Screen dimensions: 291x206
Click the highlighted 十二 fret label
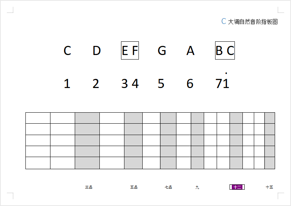point(237,187)
